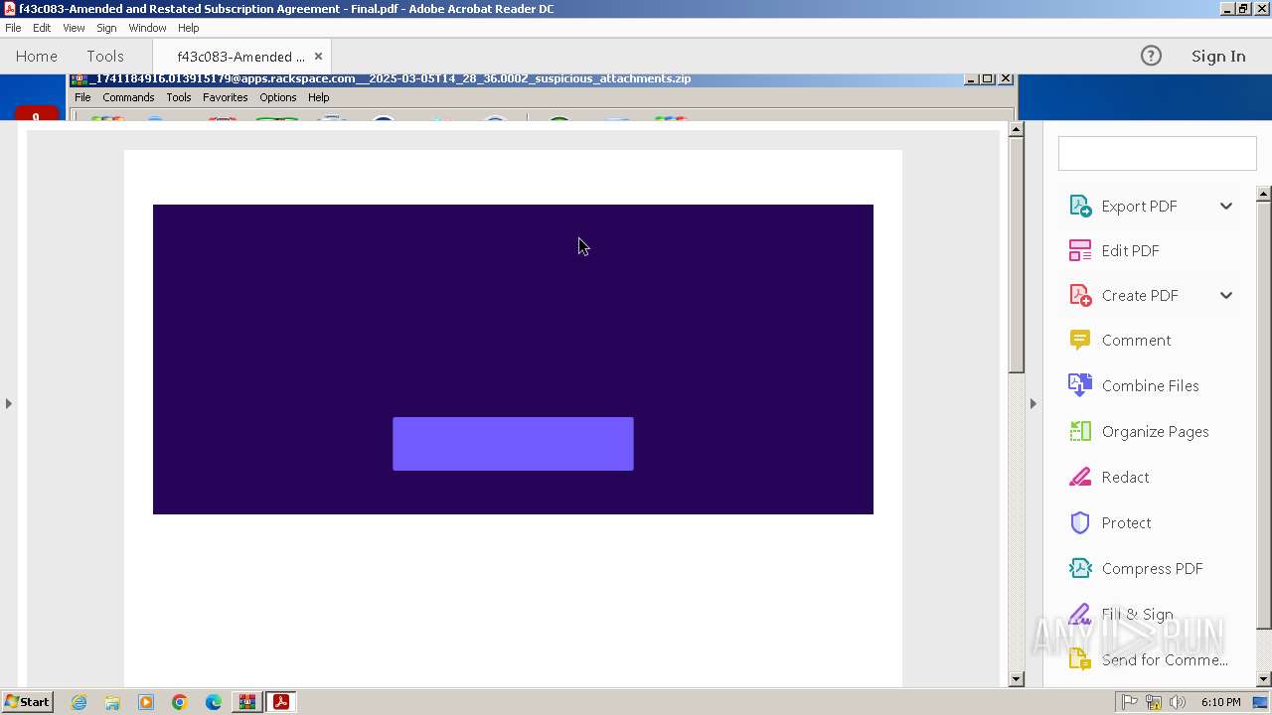1272x715 pixels.
Task: Open WinRAR's Commands menu
Action: point(128,97)
